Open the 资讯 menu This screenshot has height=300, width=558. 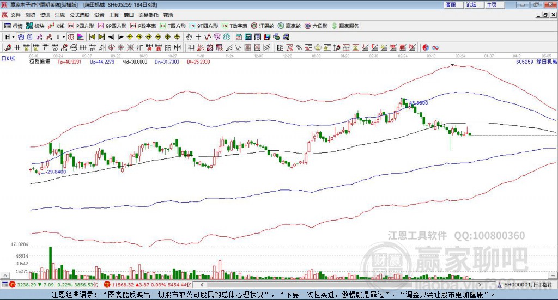coord(45,15)
